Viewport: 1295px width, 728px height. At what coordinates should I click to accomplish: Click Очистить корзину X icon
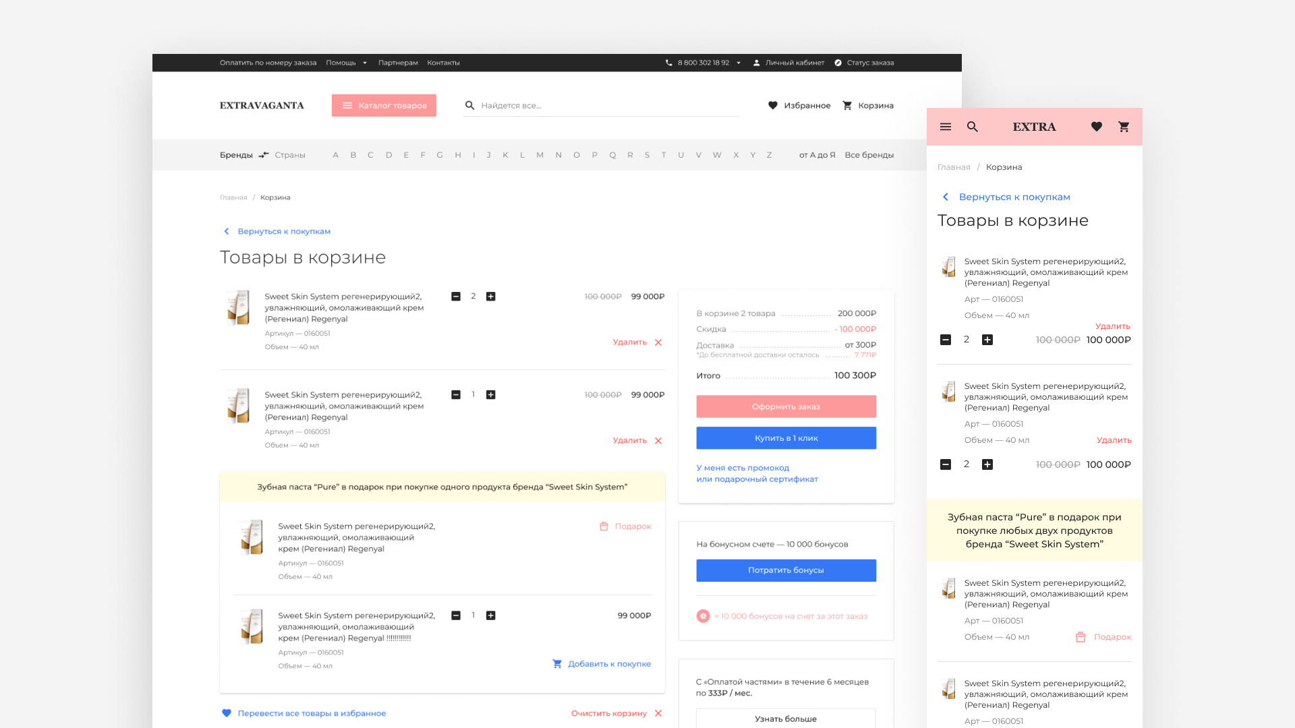point(658,713)
